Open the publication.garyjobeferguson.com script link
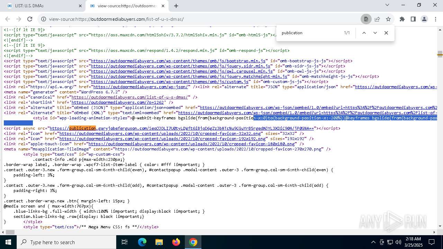Image resolution: width=443 pixels, height=249 pixels. (x=182, y=128)
